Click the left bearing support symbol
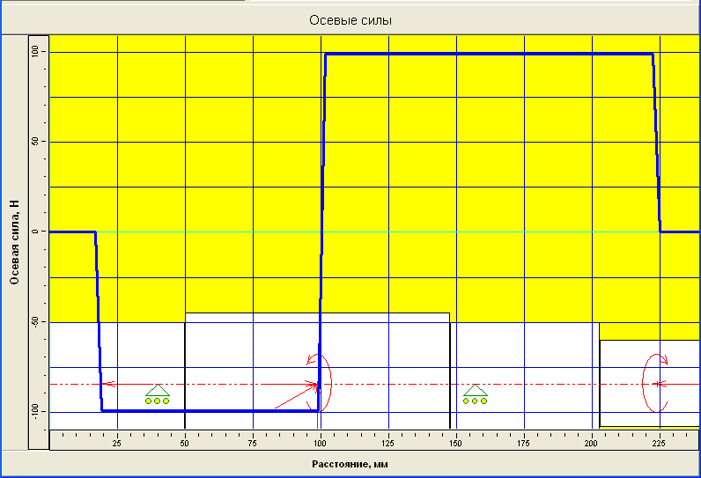This screenshot has width=701, height=478. (x=158, y=394)
